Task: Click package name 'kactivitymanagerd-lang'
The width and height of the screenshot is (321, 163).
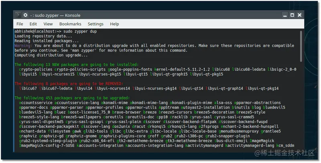Action: pos(250,146)
